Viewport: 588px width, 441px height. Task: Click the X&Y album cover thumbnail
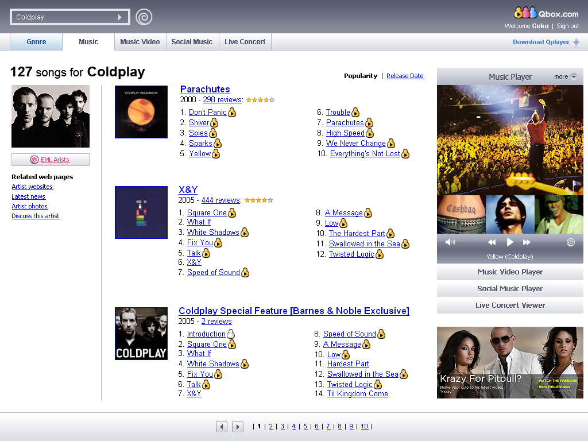(x=141, y=212)
